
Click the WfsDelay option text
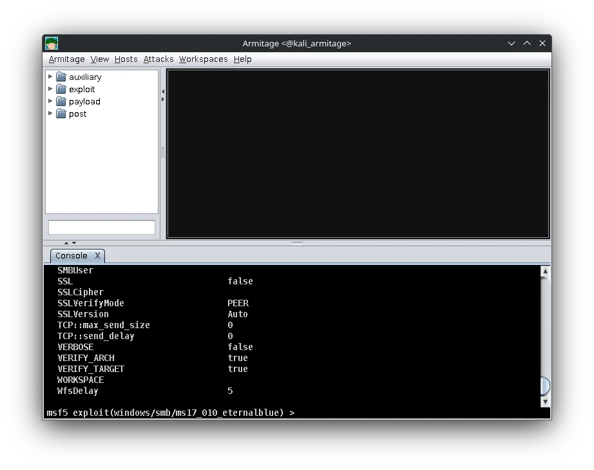78,391
